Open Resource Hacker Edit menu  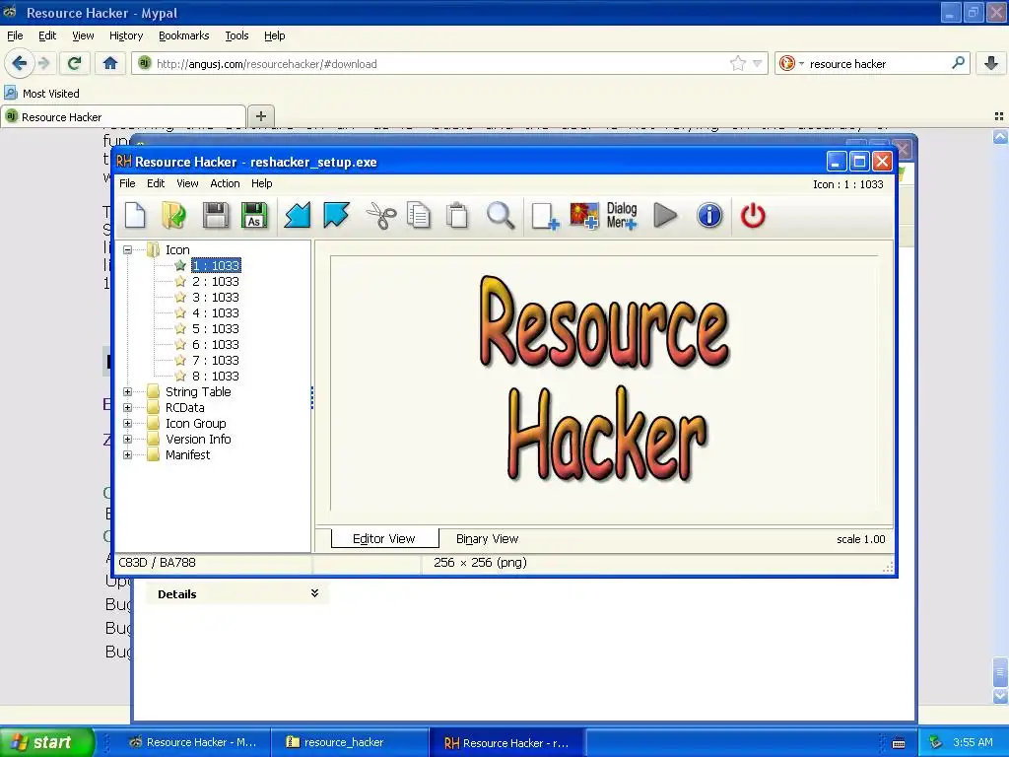[x=156, y=183]
